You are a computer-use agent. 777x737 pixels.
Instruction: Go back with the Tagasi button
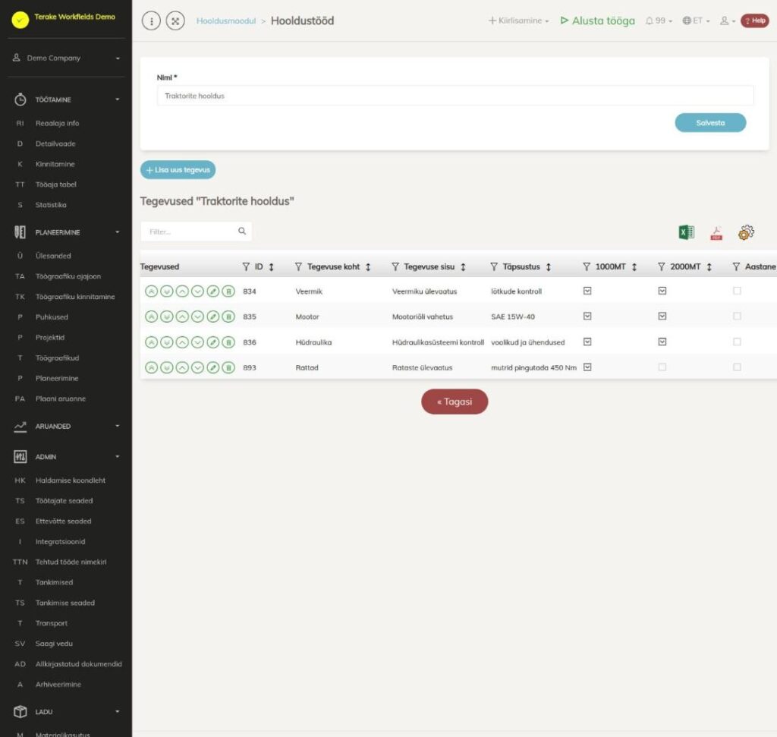tap(455, 402)
